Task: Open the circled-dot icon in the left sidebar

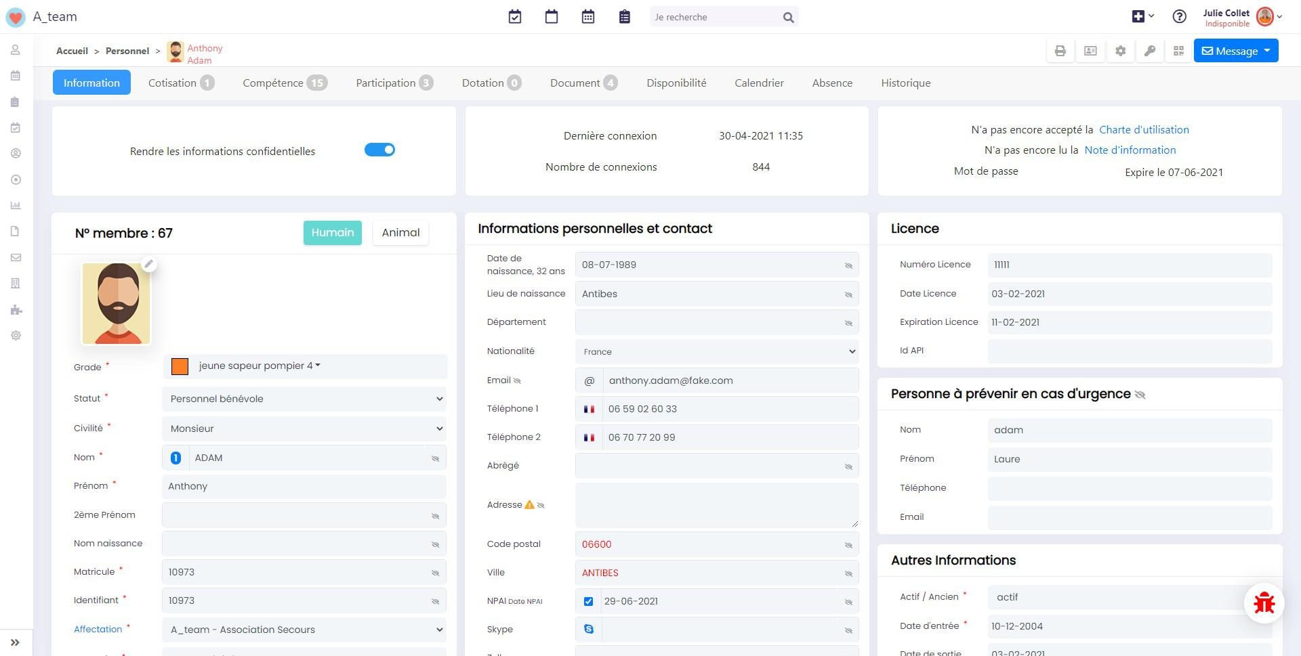Action: (x=16, y=179)
